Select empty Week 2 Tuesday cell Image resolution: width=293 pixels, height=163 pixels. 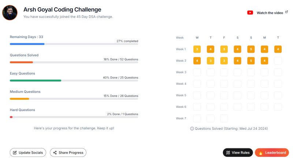pyautogui.click(x=278, y=61)
